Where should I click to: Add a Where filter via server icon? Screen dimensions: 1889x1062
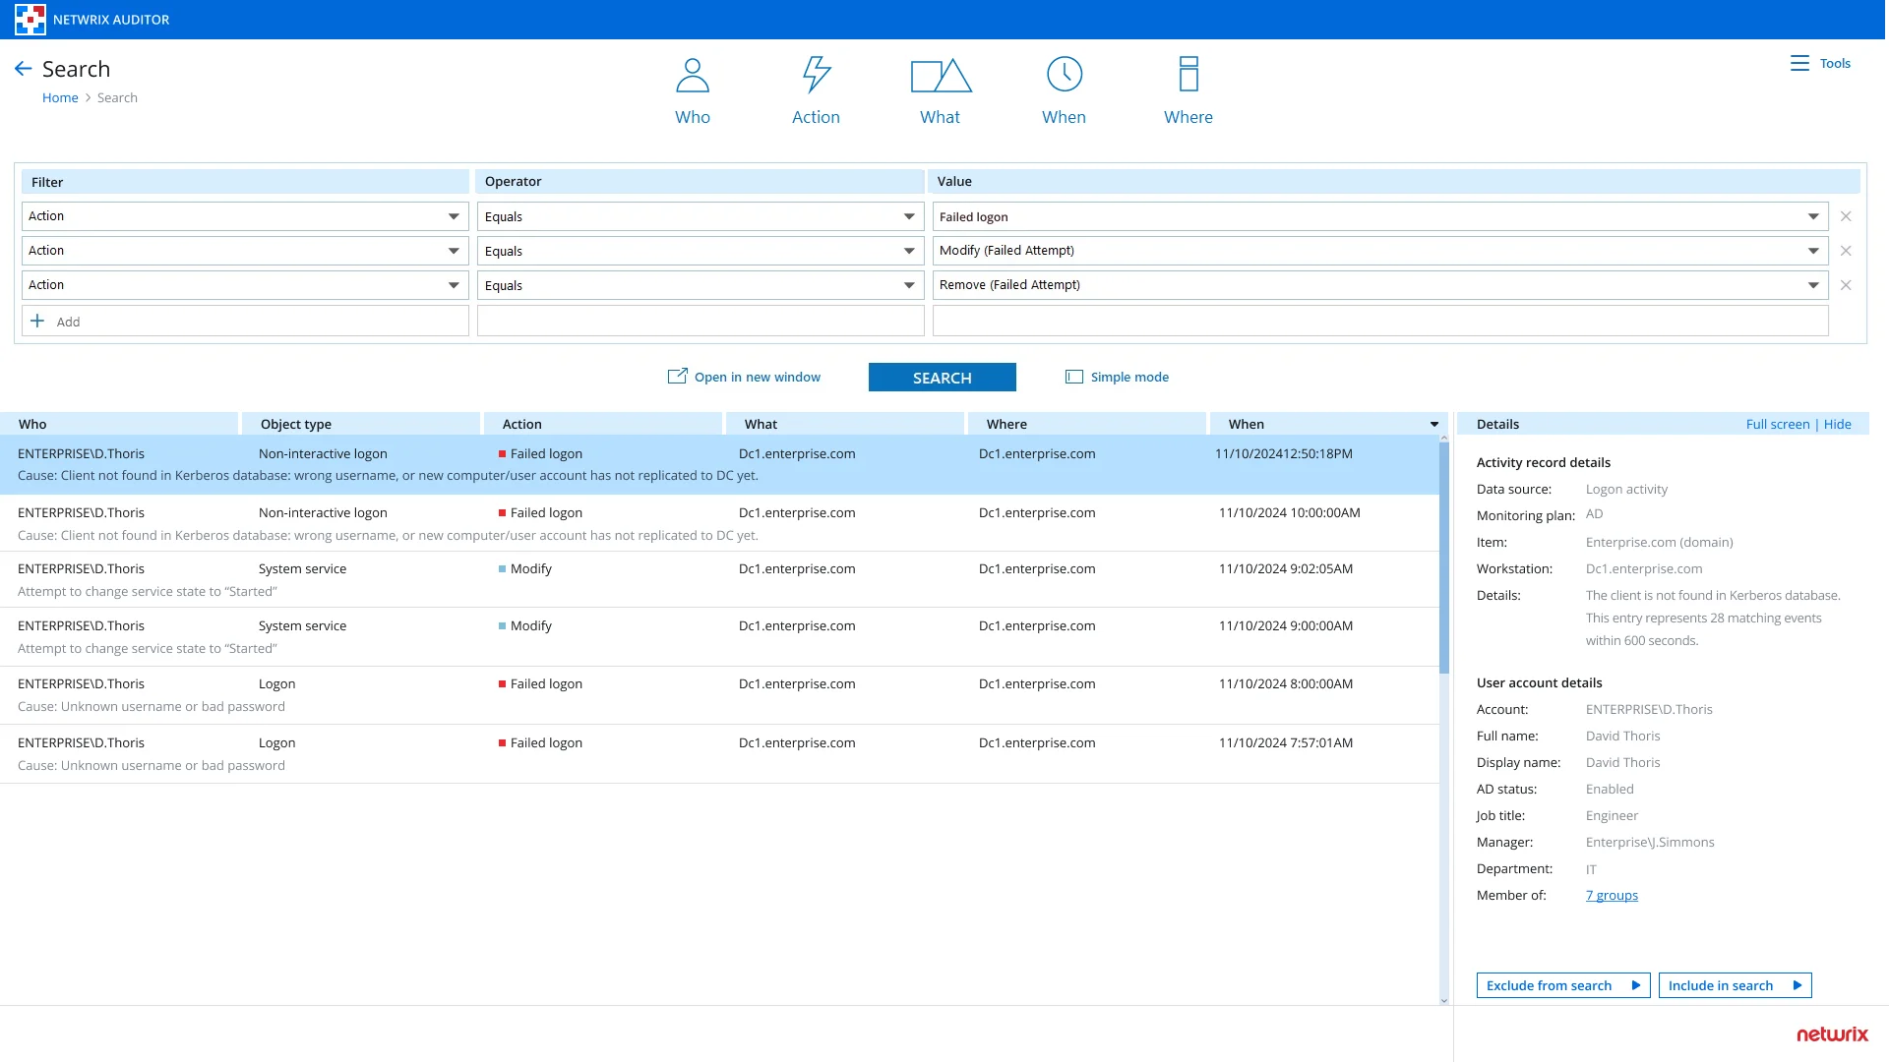point(1188,75)
